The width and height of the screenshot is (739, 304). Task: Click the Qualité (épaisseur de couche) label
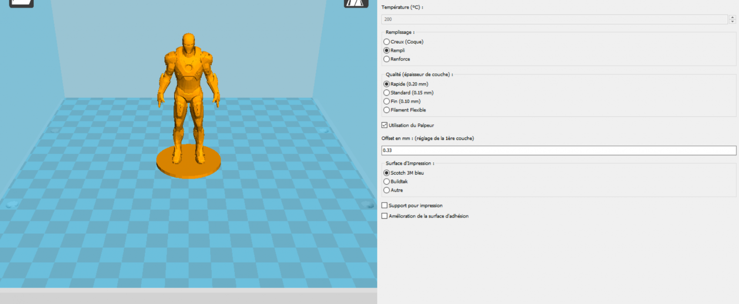pyautogui.click(x=419, y=74)
